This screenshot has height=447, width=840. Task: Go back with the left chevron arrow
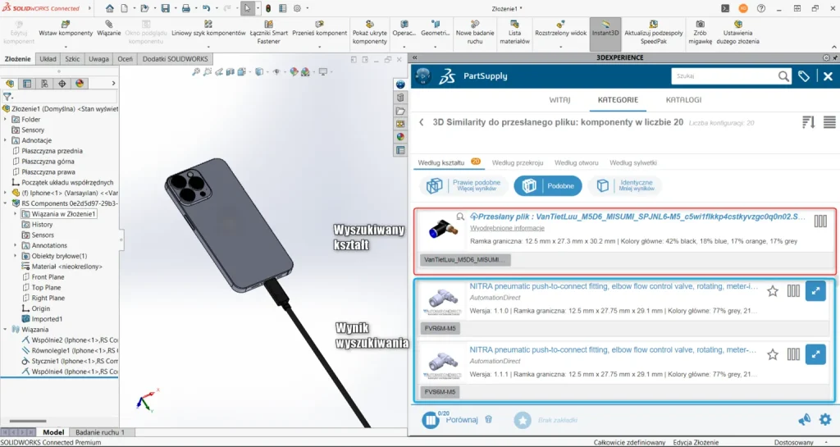coord(422,122)
